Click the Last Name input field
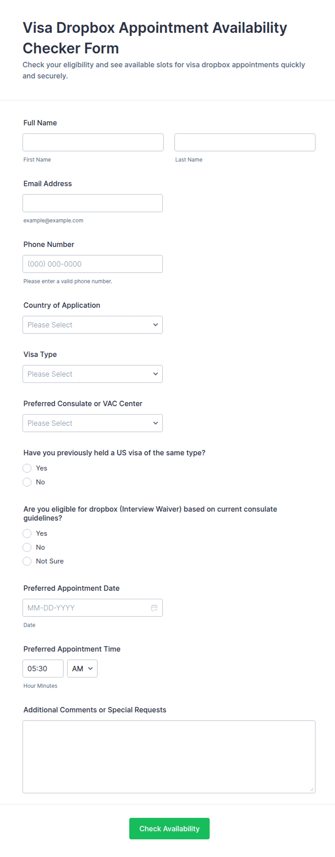This screenshot has height=857, width=335. coord(245,142)
